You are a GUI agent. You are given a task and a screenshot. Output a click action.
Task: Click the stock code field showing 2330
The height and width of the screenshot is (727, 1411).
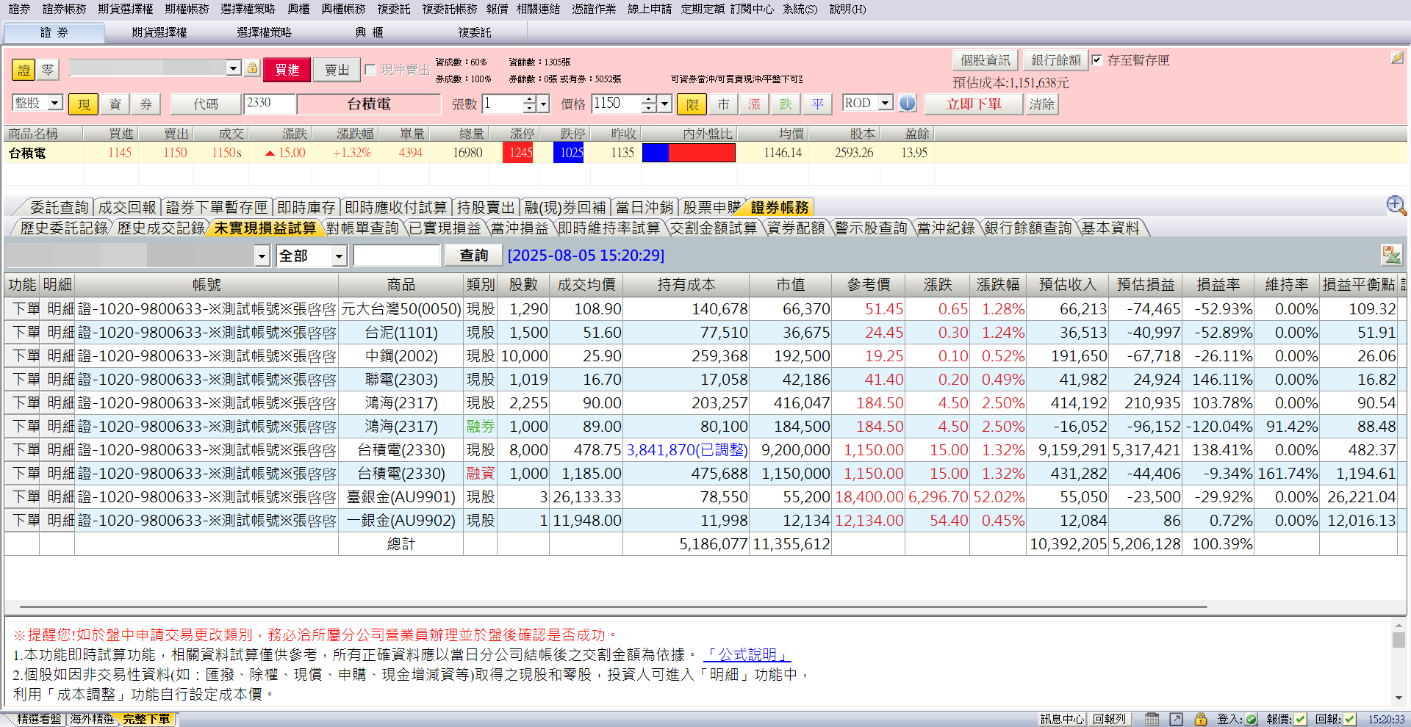269,104
